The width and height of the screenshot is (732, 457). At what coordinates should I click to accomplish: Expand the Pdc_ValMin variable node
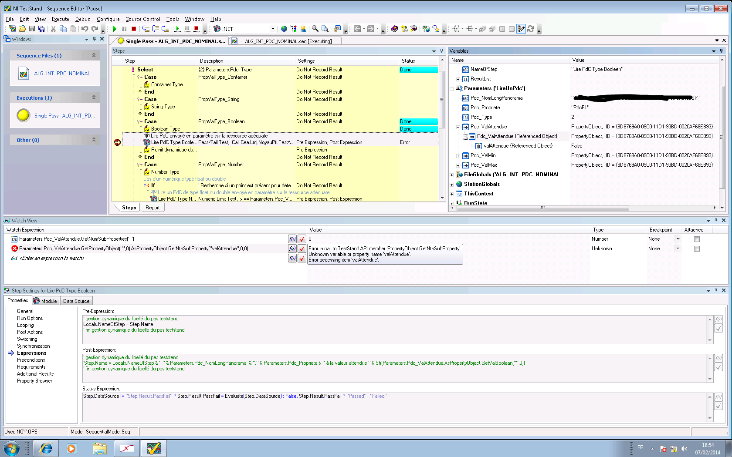458,156
